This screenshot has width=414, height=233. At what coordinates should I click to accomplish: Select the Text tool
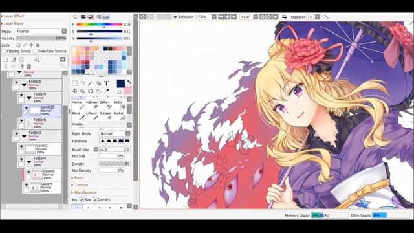(106, 83)
